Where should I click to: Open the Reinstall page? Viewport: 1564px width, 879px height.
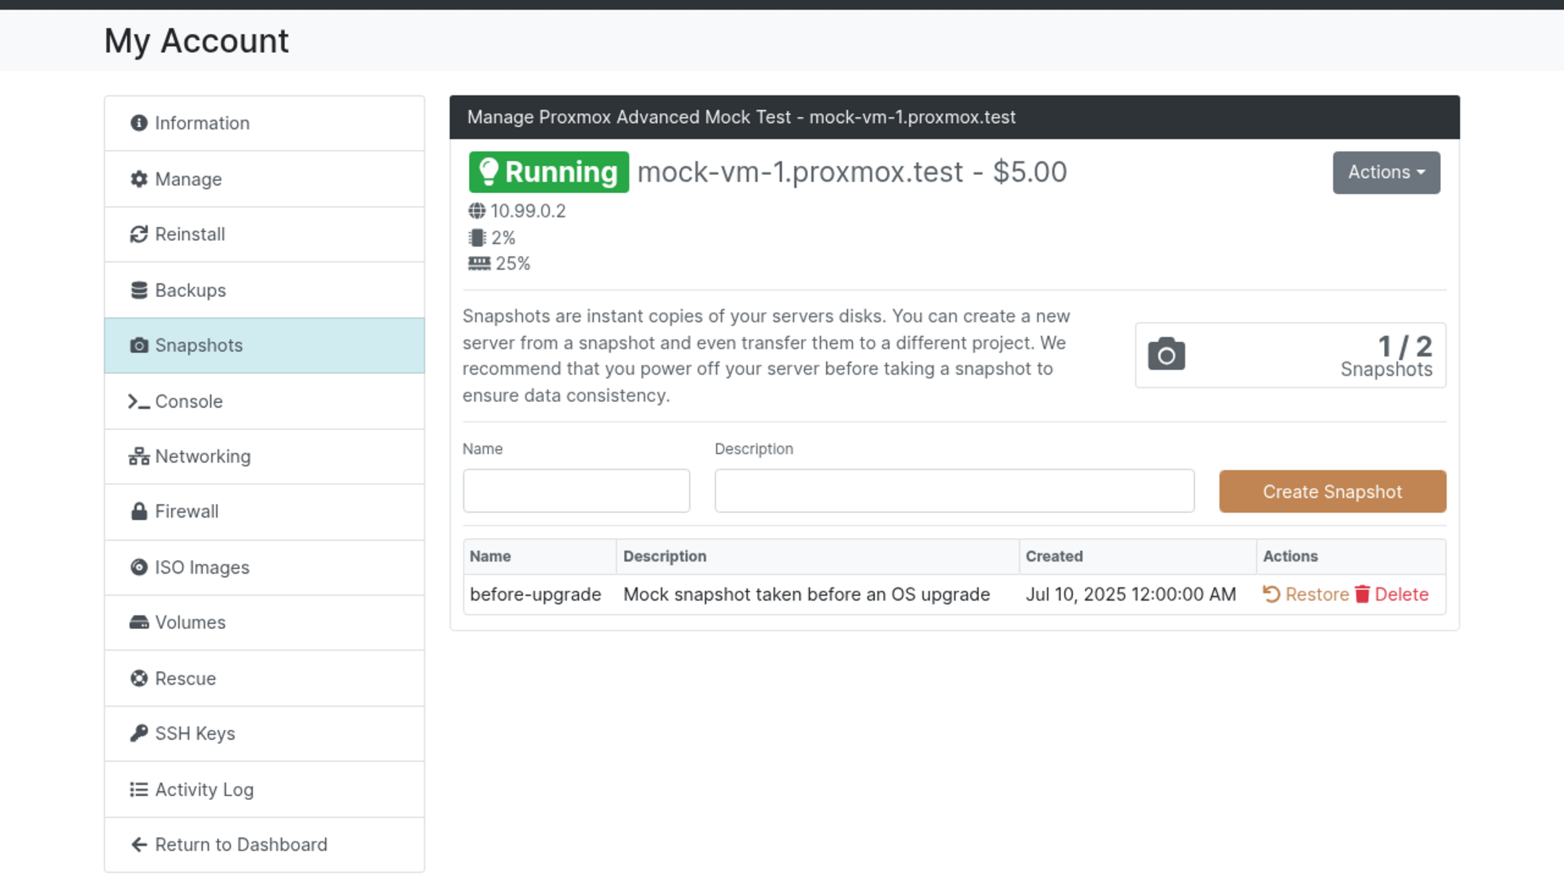pos(265,234)
